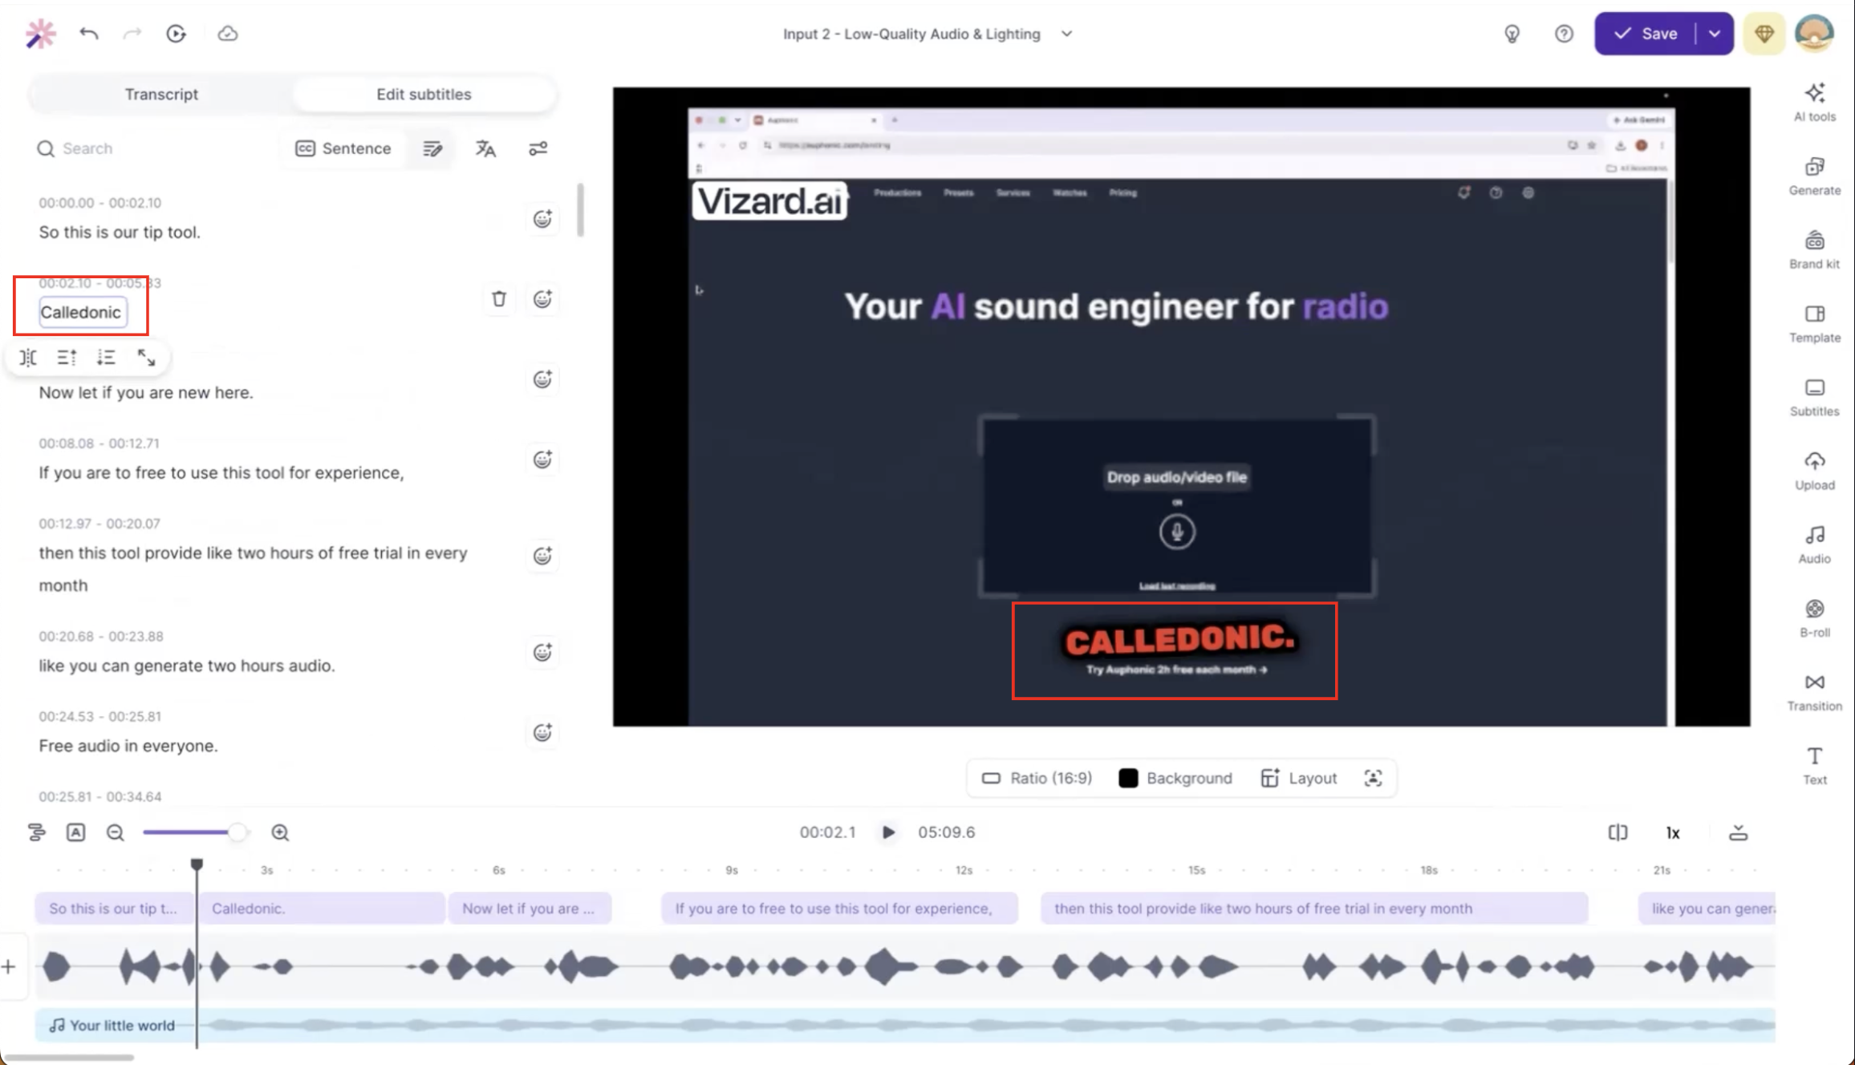Click the diamond upgrade icon
The height and width of the screenshot is (1065, 1855).
pos(1764,34)
